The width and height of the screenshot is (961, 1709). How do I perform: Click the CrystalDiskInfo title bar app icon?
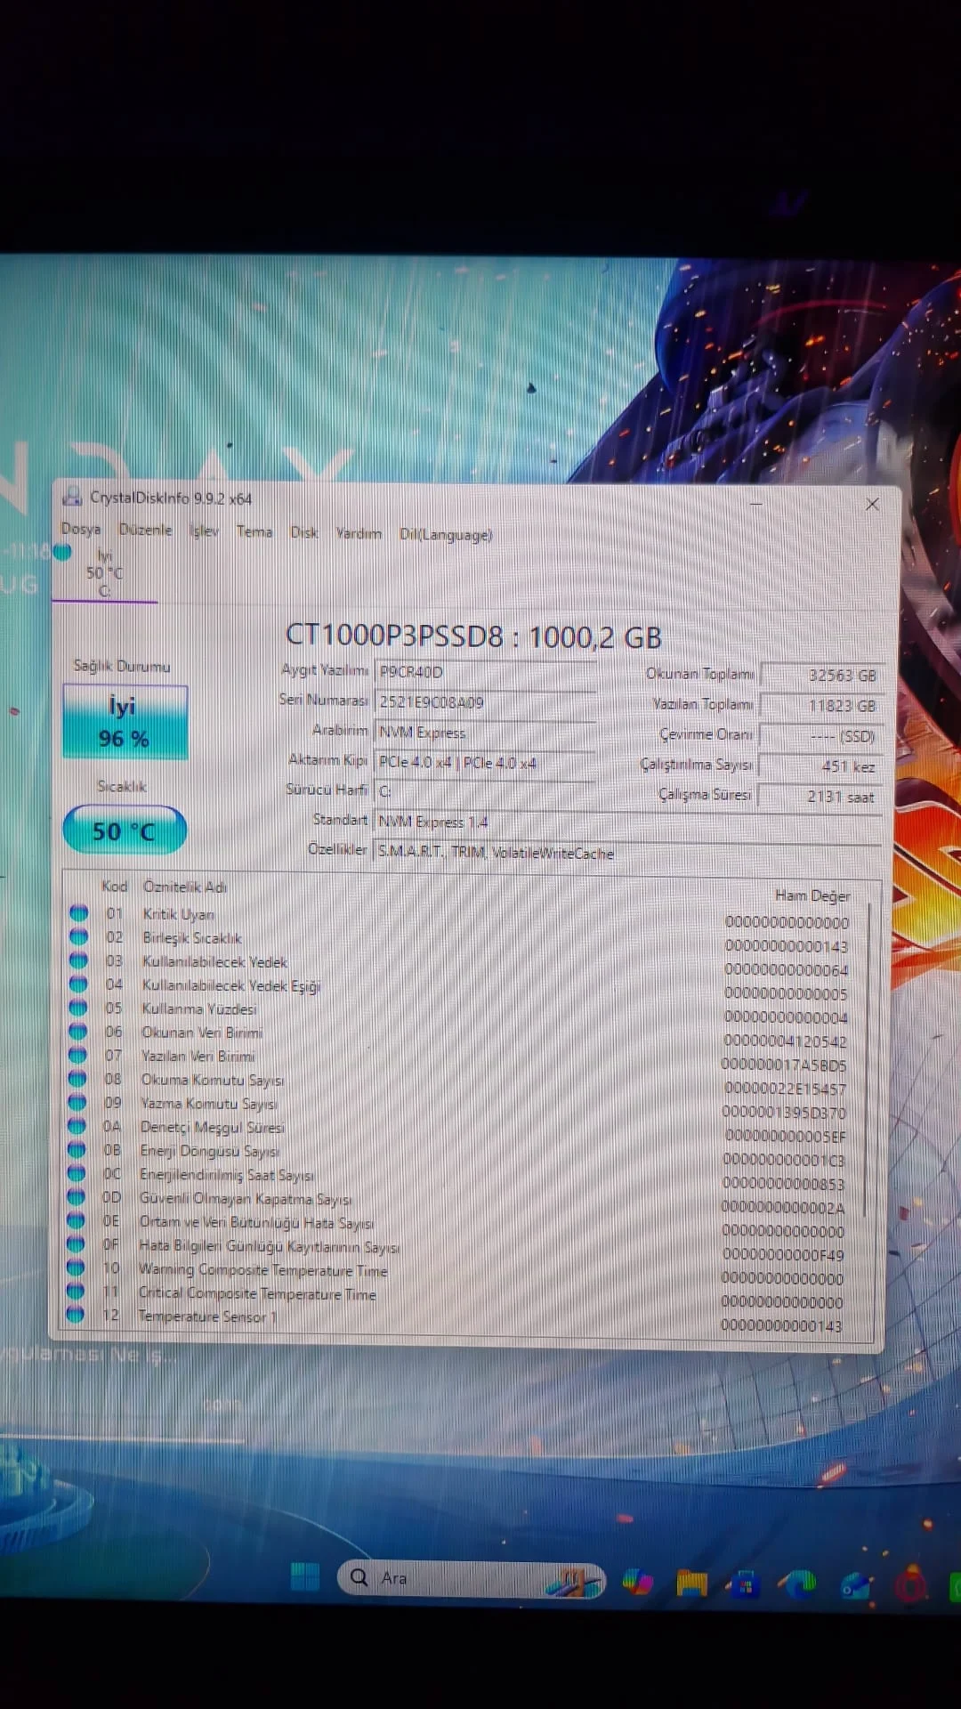click(x=71, y=498)
